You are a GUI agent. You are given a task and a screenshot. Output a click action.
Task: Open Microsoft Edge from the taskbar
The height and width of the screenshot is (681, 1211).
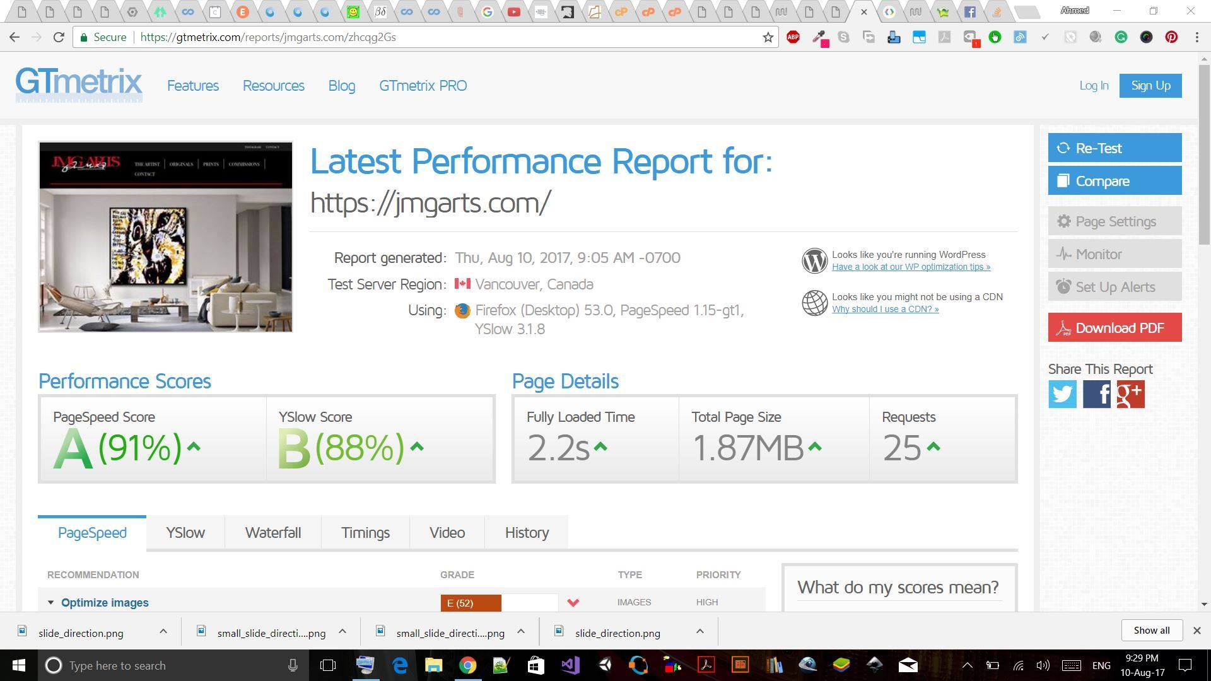400,665
